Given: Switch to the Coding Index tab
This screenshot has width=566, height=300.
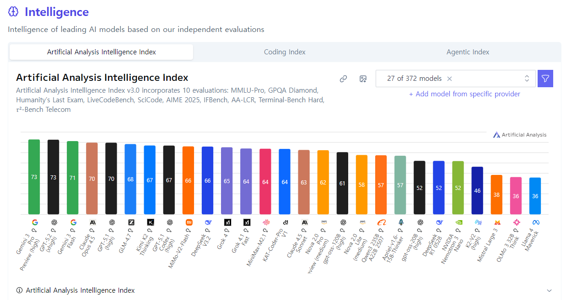Looking at the screenshot, I should pyautogui.click(x=285, y=52).
